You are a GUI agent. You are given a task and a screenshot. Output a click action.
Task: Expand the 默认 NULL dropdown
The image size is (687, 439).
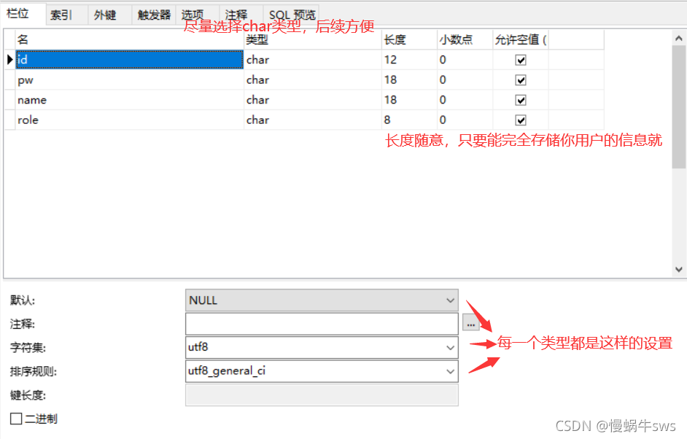coord(450,300)
